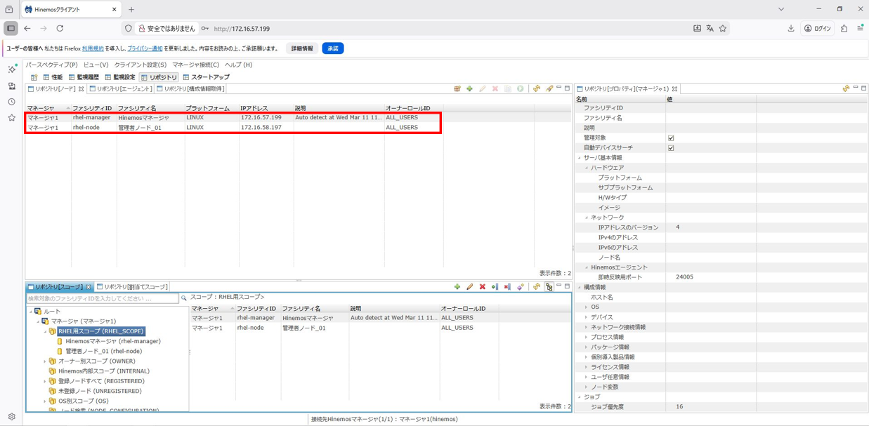The width and height of the screenshot is (869, 426).
Task: Switch to the リポジトリ[割当てスコープ] tab
Action: pos(135,287)
